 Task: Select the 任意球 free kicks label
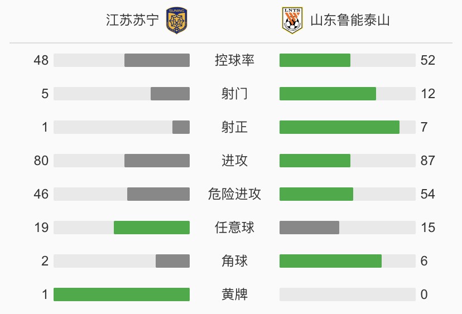click(234, 228)
